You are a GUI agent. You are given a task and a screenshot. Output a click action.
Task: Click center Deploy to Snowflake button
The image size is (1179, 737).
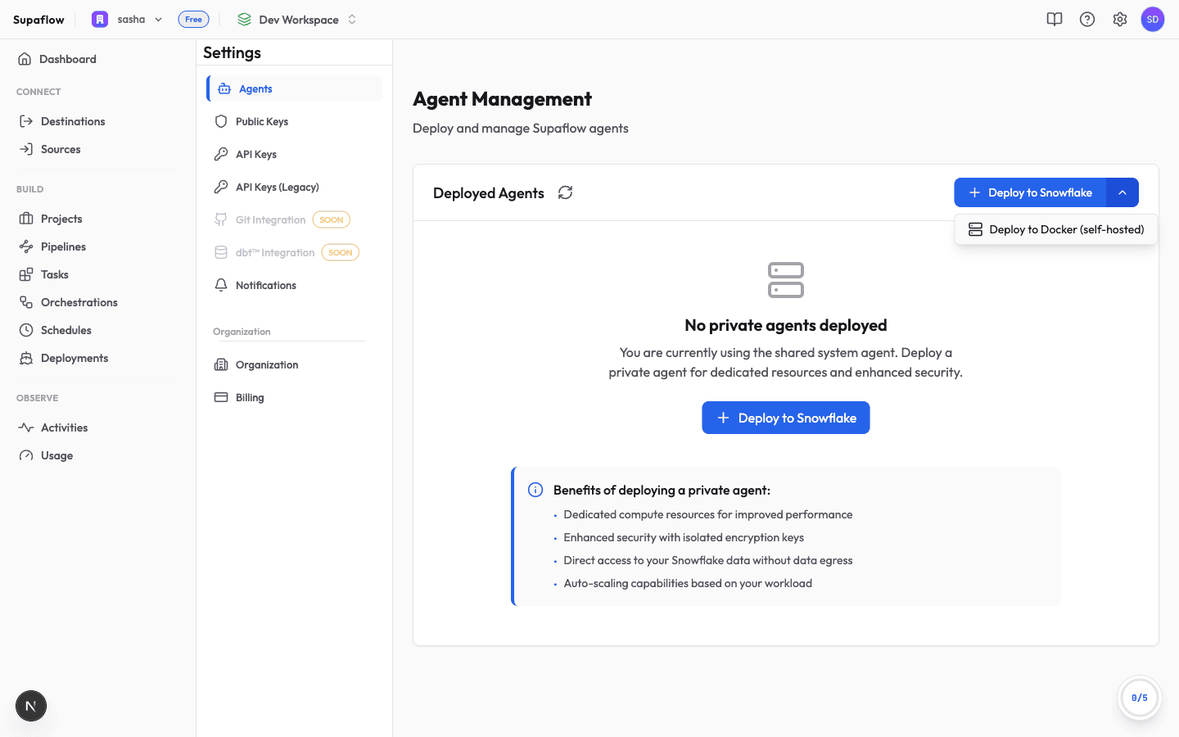click(786, 418)
